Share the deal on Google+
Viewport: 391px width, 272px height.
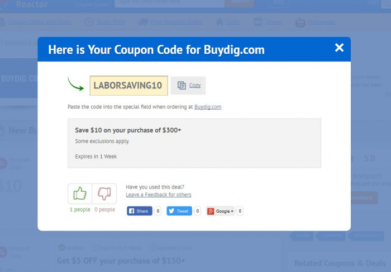click(x=221, y=211)
